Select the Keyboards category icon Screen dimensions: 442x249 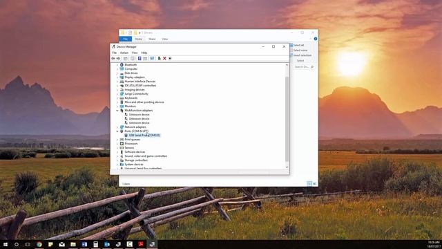coord(122,98)
